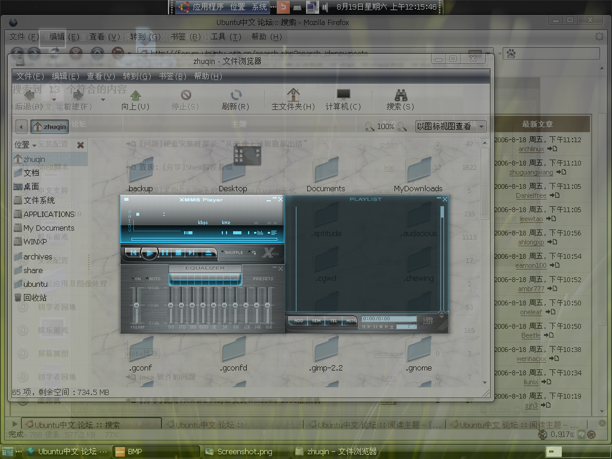Click the XMMS eject/open file button
Screen dimensions: 612x459
[209, 253]
